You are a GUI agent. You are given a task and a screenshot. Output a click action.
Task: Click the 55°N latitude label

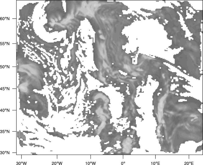click(x=5, y=44)
